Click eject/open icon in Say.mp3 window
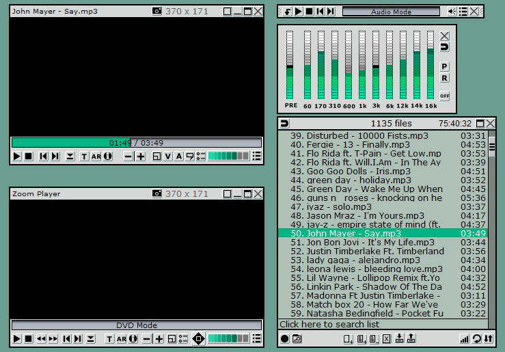Screen dimensions: 505x352 [70, 157]
